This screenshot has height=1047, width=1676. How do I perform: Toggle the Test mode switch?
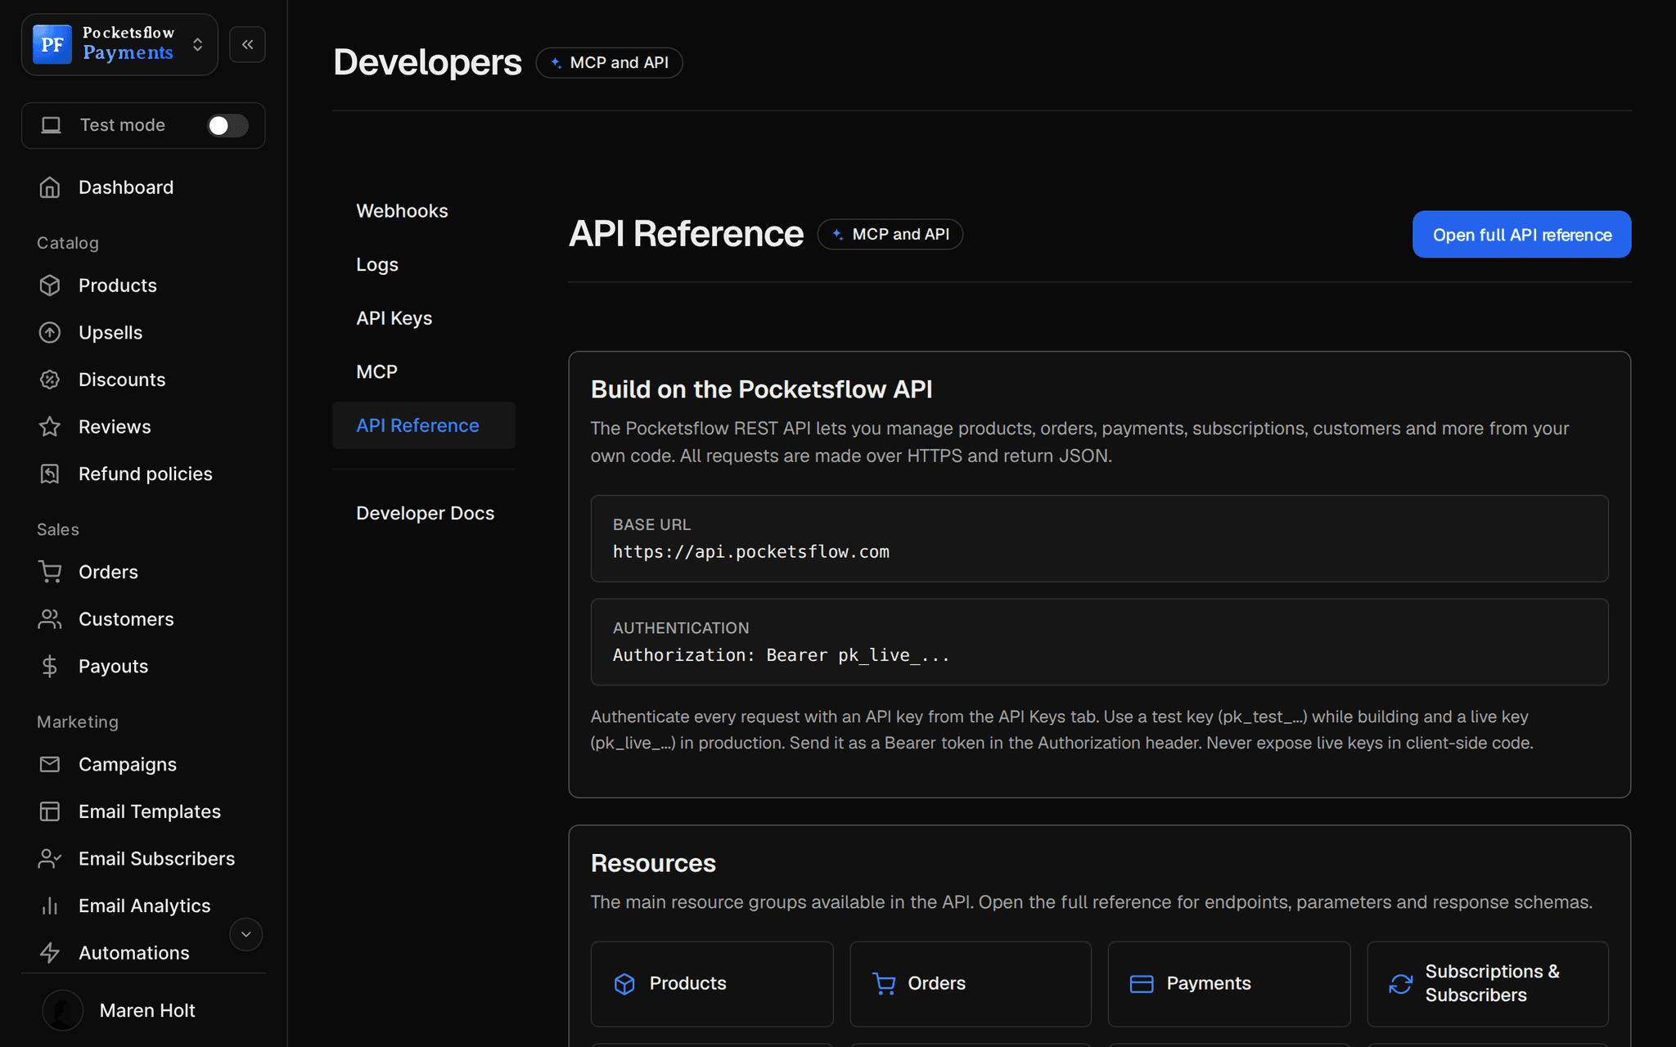[x=228, y=125]
